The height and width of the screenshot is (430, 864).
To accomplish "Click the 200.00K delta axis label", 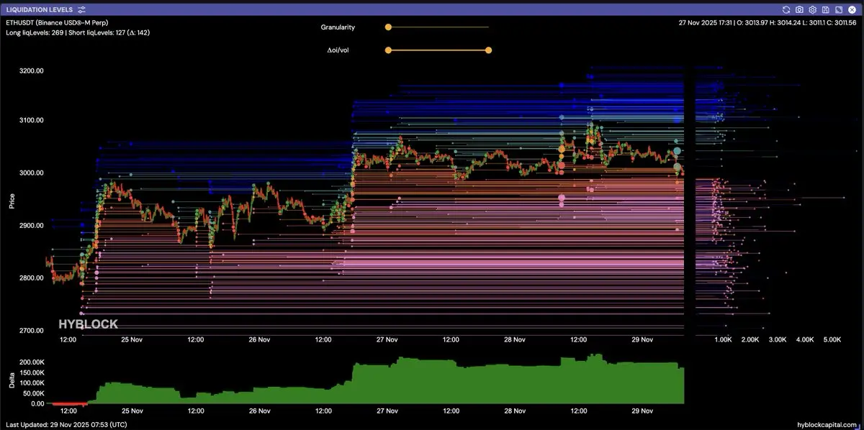I will (31, 362).
